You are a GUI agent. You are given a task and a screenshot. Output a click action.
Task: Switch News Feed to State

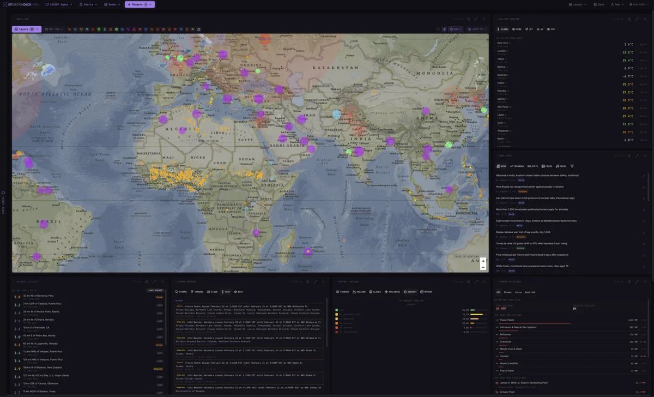tap(532, 166)
